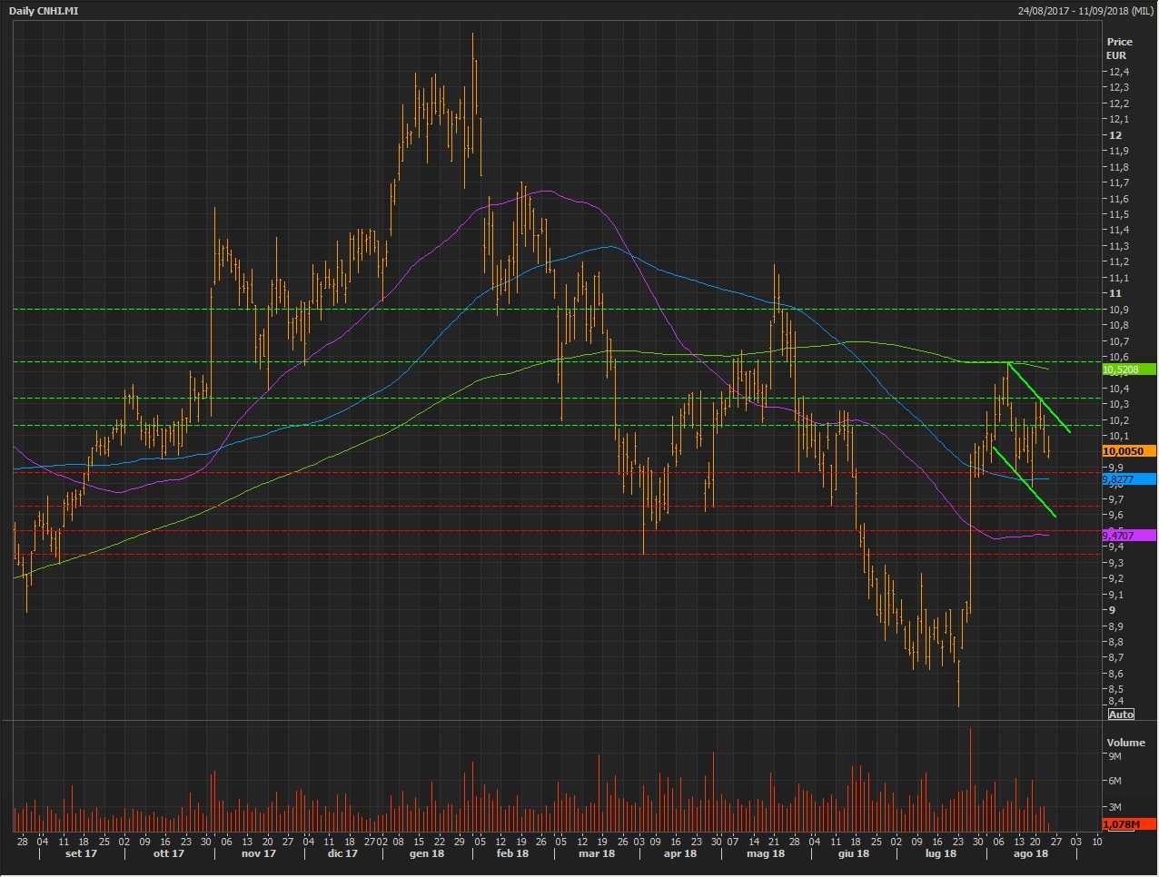Select the upper green descending trendline
Viewport: 1159px width, 877px height.
tap(1040, 398)
